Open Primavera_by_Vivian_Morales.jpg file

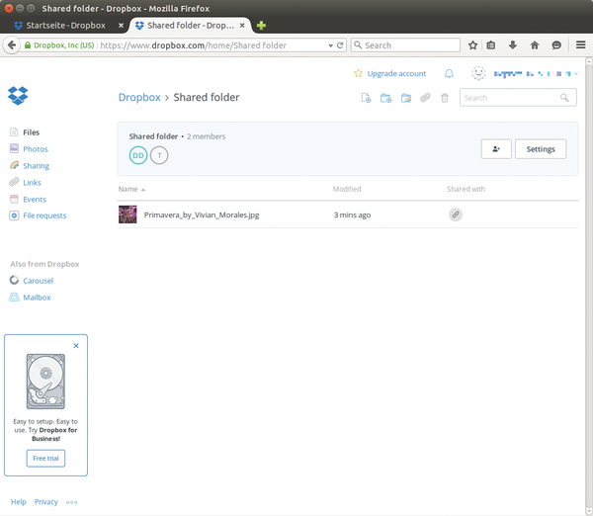coord(202,215)
